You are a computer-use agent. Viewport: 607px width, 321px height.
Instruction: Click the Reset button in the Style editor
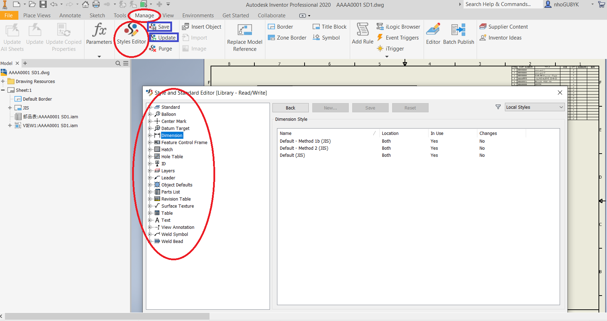(410, 107)
